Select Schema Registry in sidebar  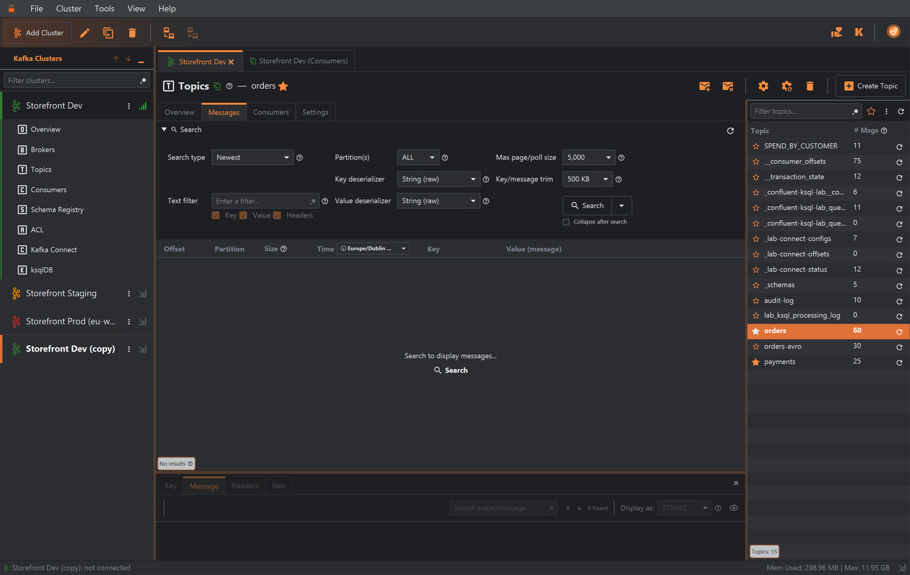(57, 210)
